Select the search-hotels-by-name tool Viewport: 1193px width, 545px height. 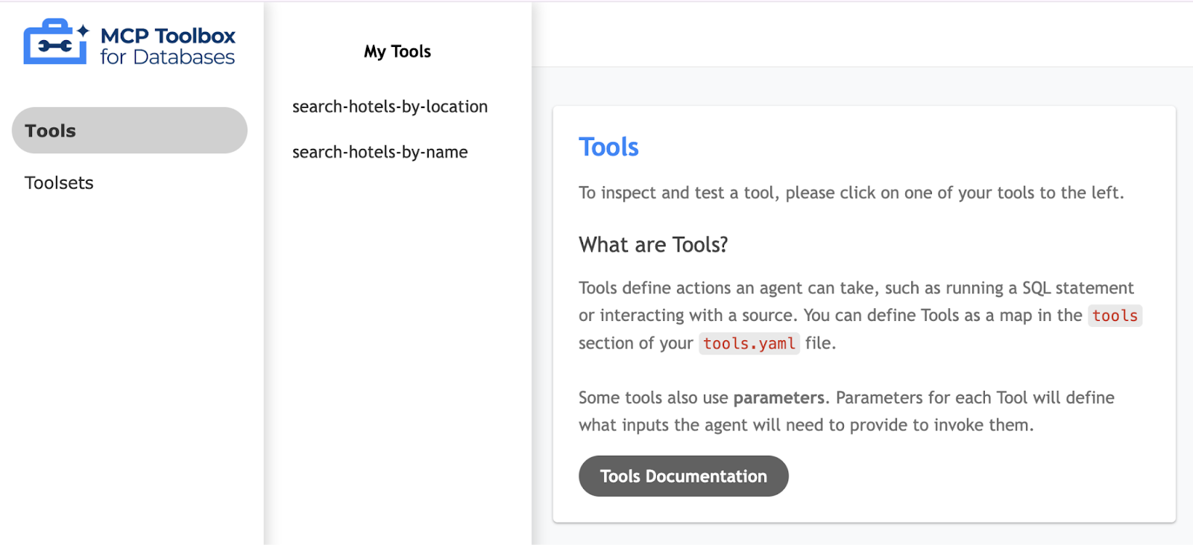coord(380,152)
